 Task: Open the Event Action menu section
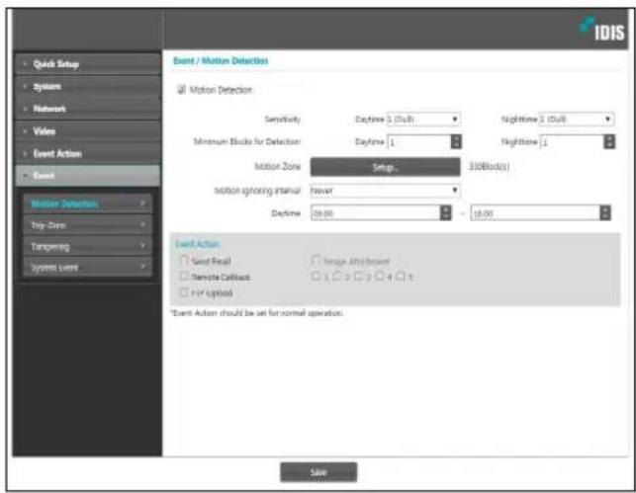pyautogui.click(x=88, y=153)
